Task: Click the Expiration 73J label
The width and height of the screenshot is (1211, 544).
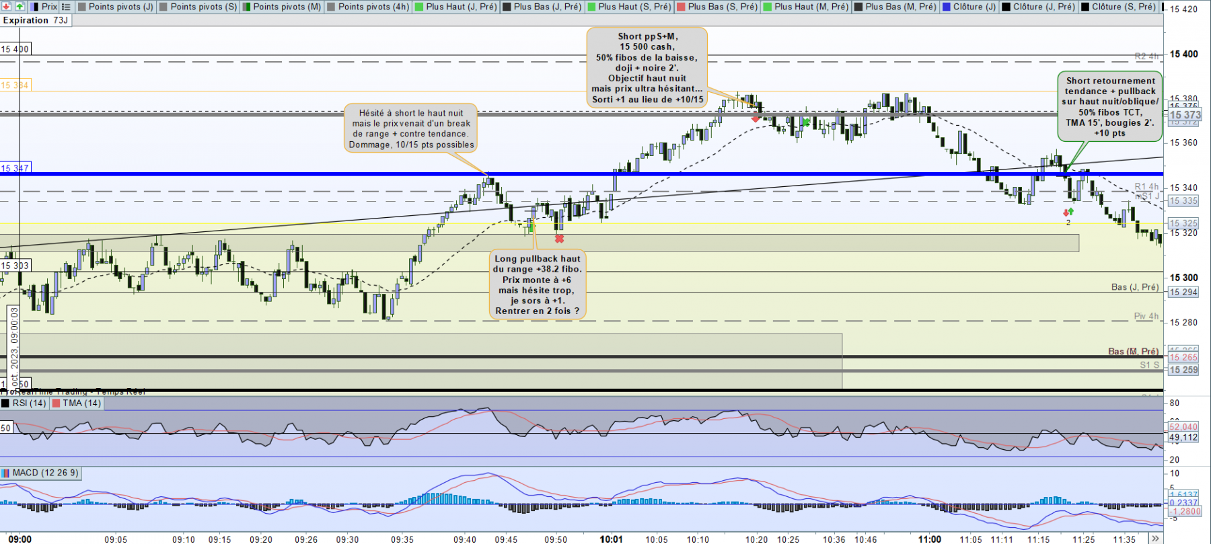Action: coord(36,20)
